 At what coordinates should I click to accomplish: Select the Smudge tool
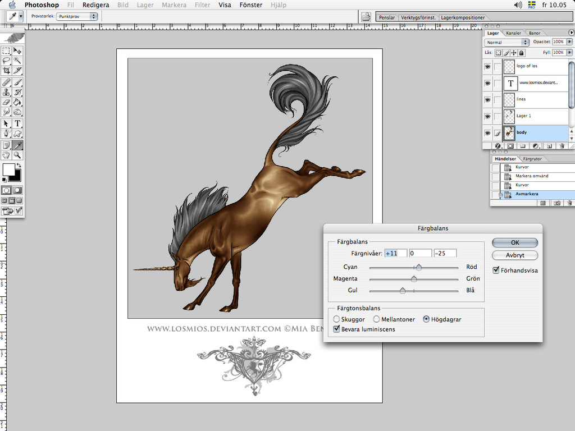tap(6, 112)
